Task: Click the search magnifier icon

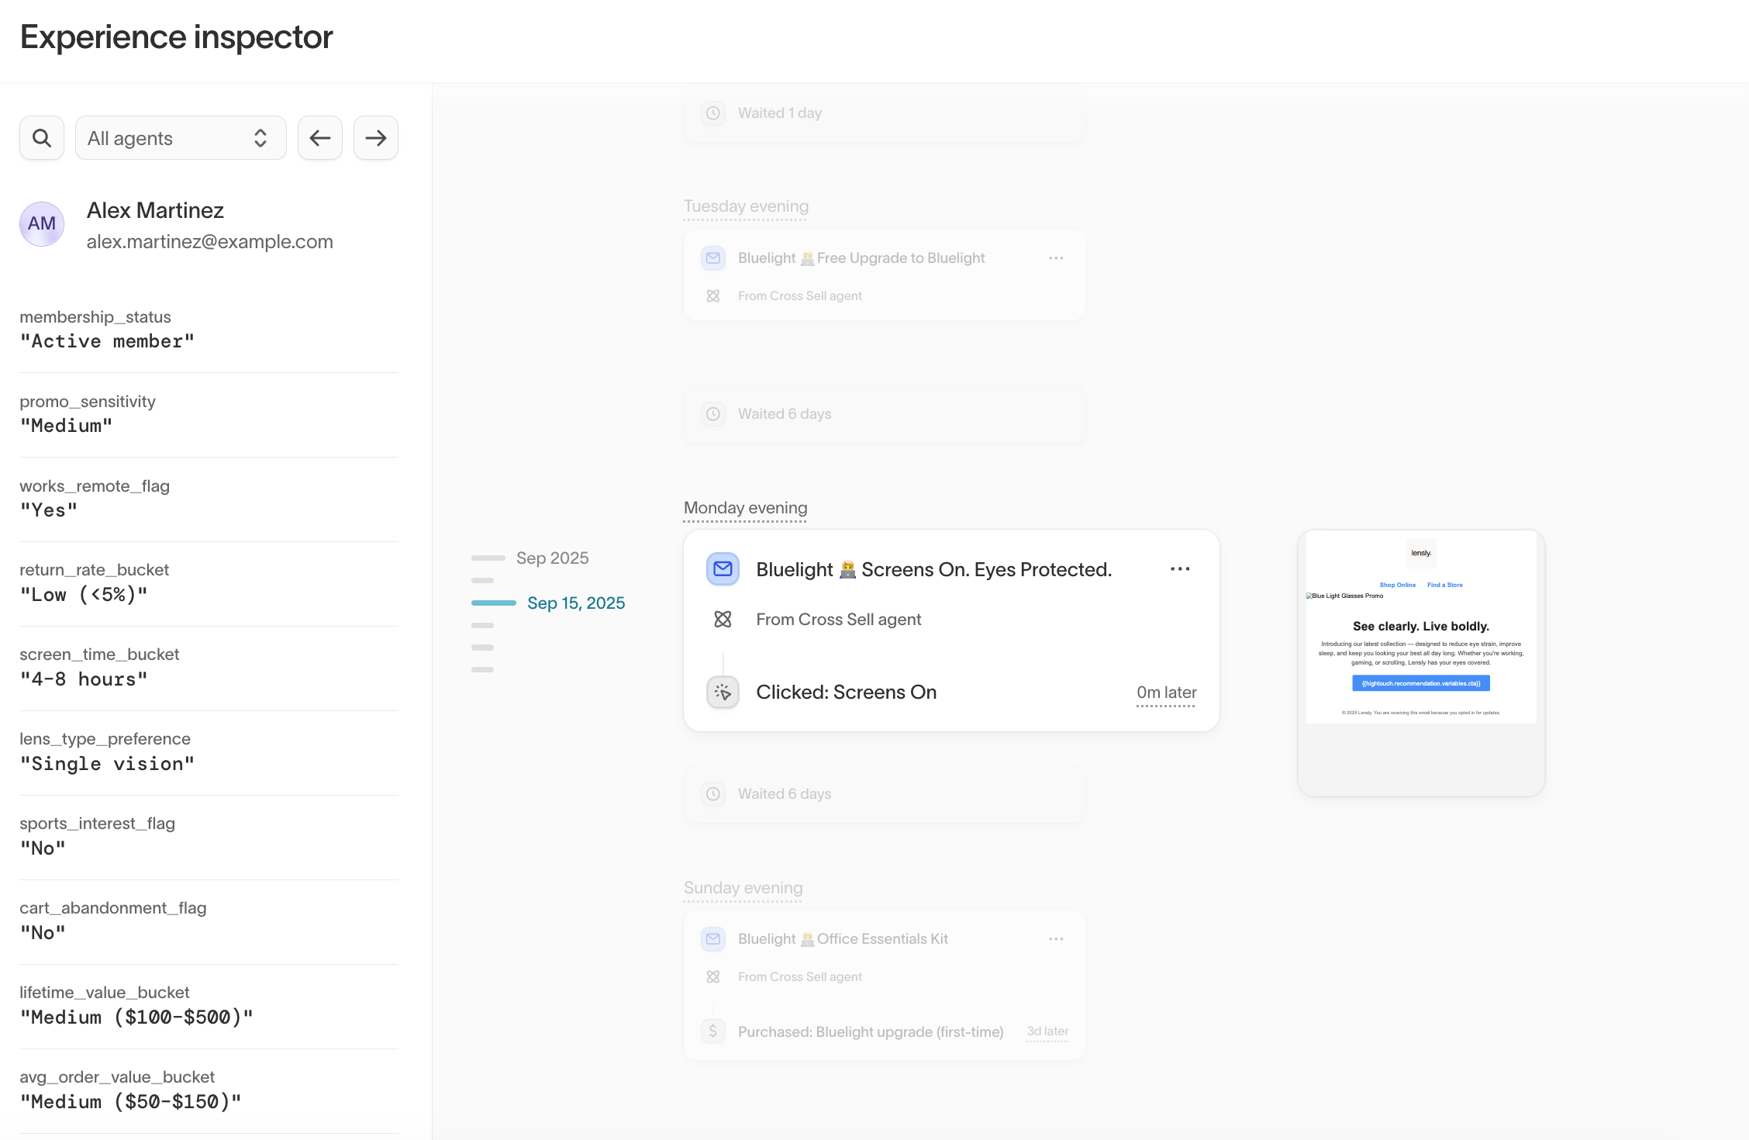Action: coord(42,138)
